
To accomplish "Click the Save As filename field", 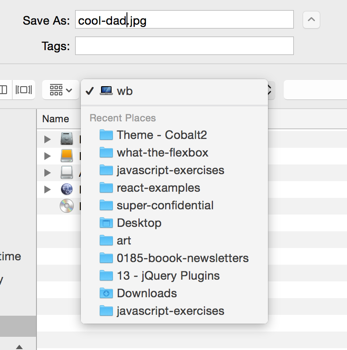I will (x=184, y=19).
